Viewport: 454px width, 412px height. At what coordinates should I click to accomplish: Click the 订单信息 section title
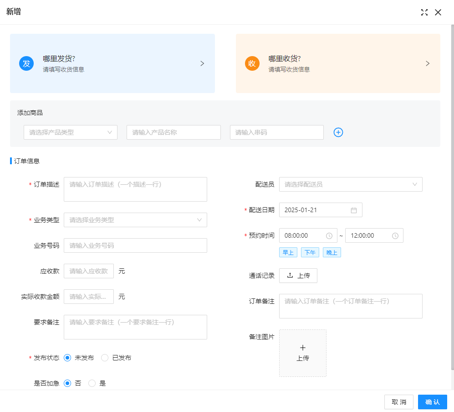tap(26, 161)
